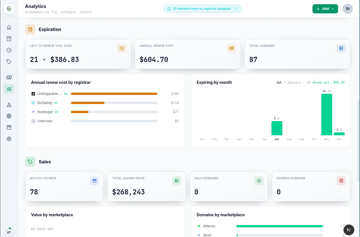
Task: Open the clock history sidebar icon
Action: click(9, 50)
